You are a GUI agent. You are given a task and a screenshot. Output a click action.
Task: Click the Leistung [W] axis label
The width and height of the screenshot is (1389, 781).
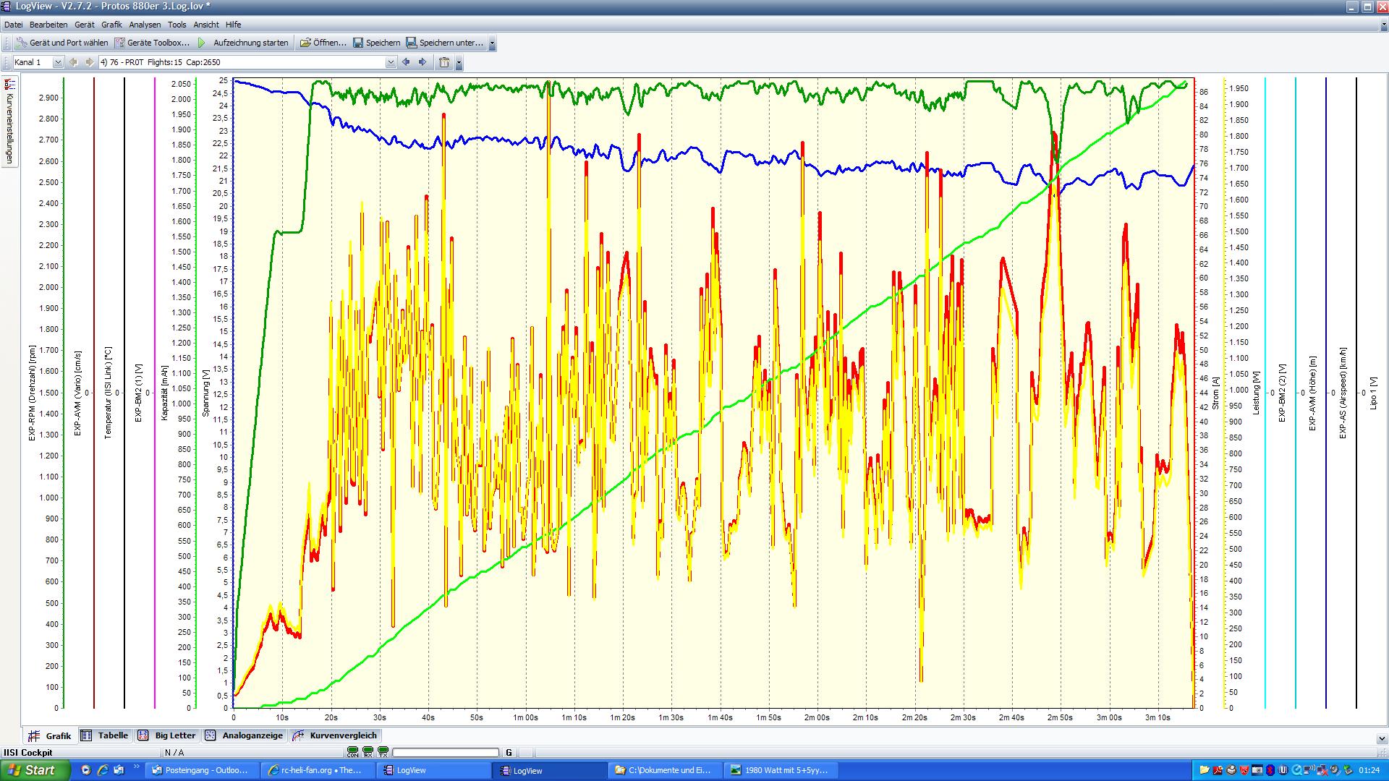tap(1256, 393)
